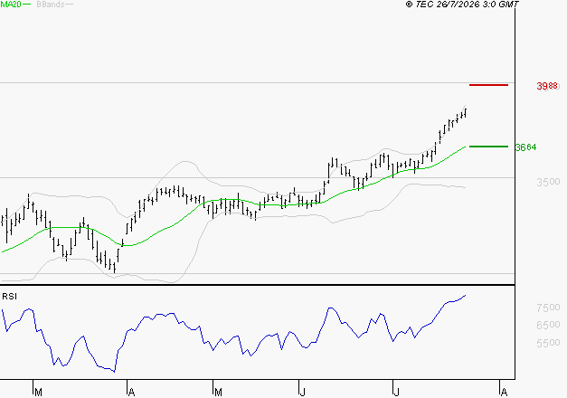Click the green MA20 line sample
Viewport: 567px width, 398px height.
27,5
